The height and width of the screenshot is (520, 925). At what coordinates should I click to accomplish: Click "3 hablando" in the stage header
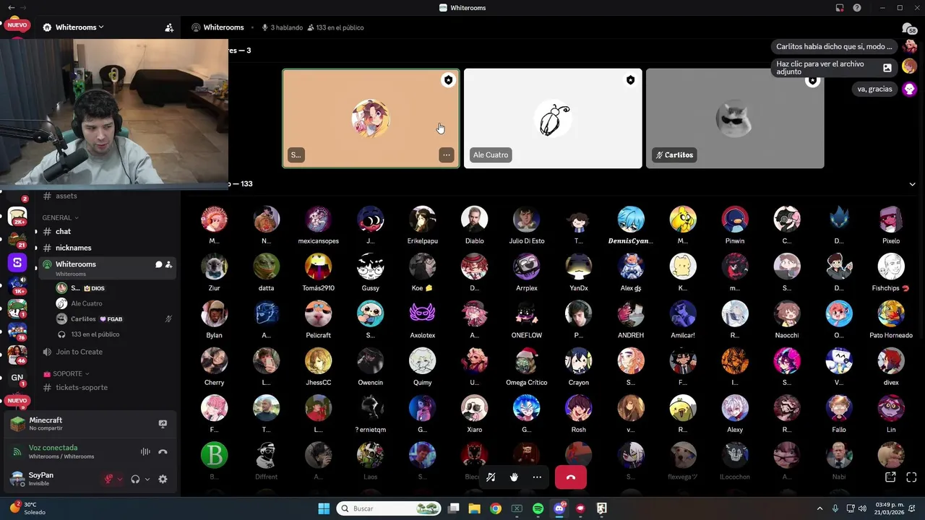click(282, 27)
